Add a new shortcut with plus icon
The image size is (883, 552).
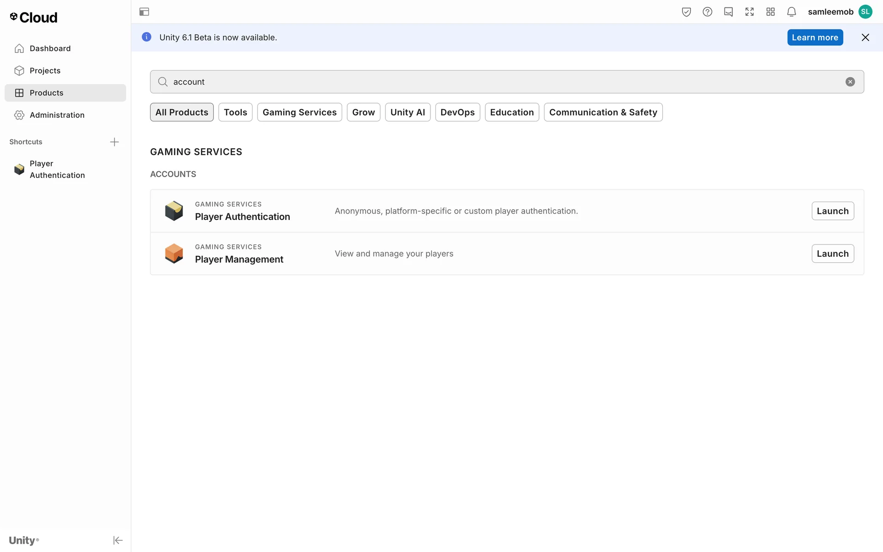(115, 142)
